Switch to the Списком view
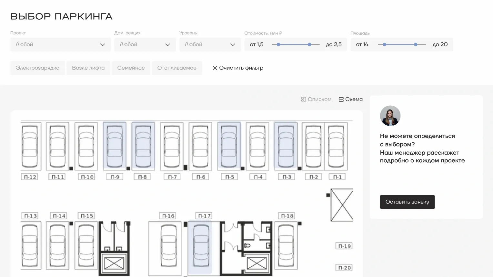 pyautogui.click(x=316, y=99)
